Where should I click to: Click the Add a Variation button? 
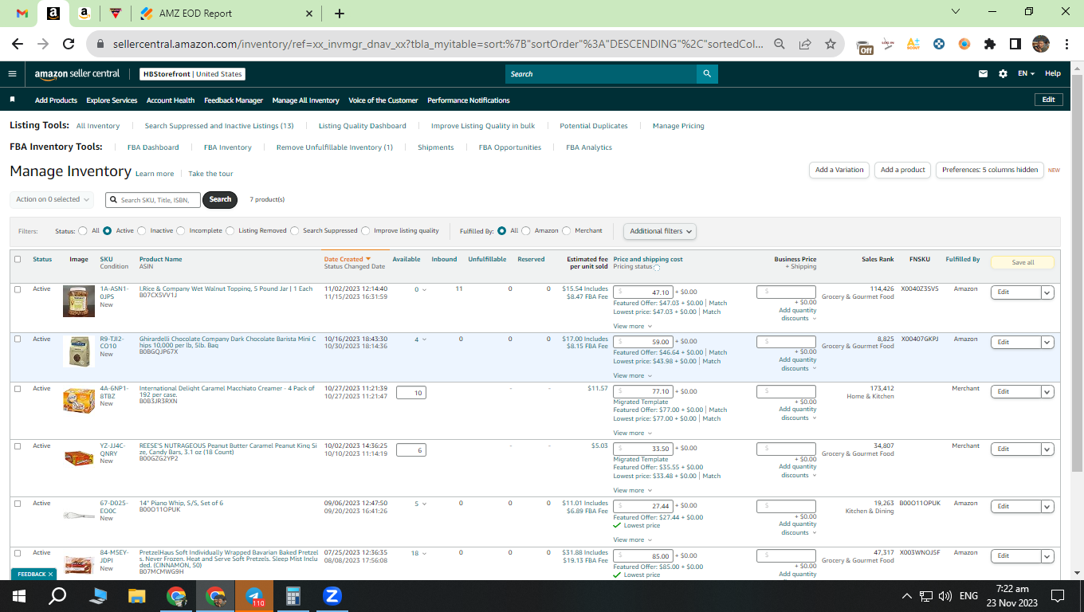839,170
